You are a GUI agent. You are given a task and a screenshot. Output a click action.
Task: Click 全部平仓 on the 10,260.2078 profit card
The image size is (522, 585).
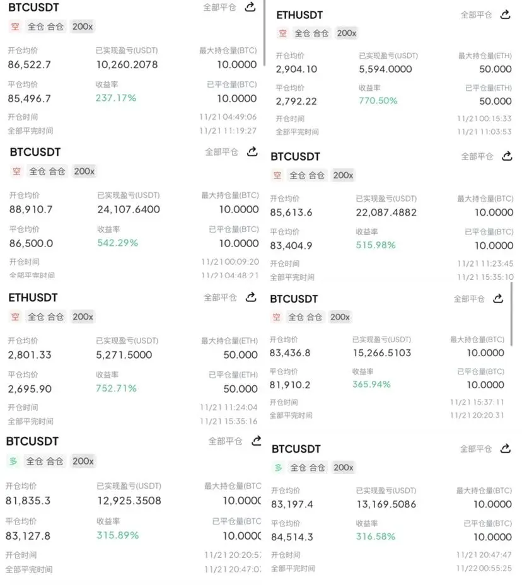click(219, 8)
